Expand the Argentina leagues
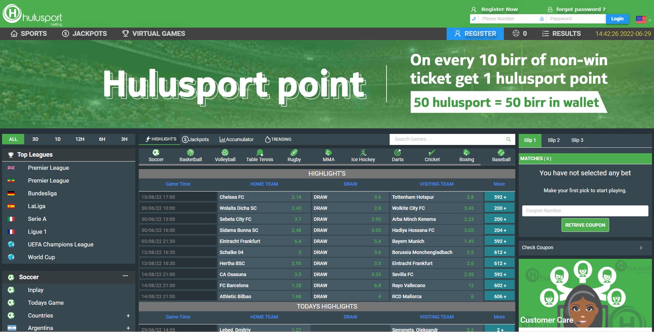Image resolution: width=654 pixels, height=332 pixels. 128,328
